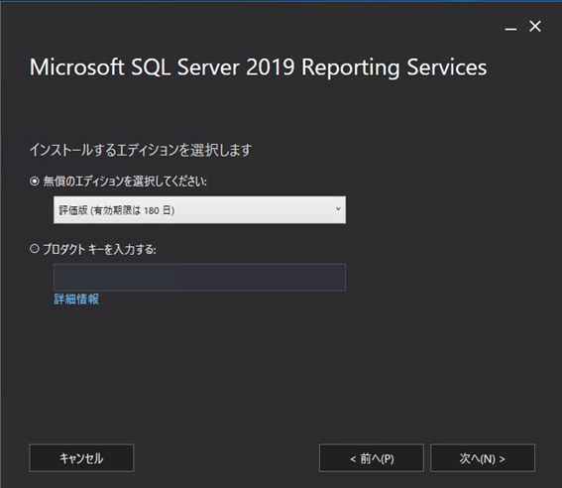Image resolution: width=562 pixels, height=488 pixels.
Task: Open the 詳細情報 link
Action: click(x=76, y=299)
